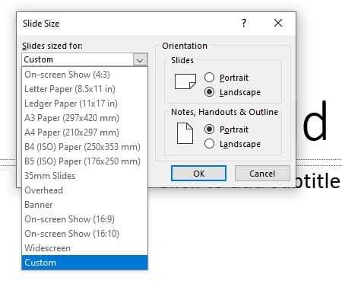
Task: Click the Cancel button
Action: coord(262,174)
